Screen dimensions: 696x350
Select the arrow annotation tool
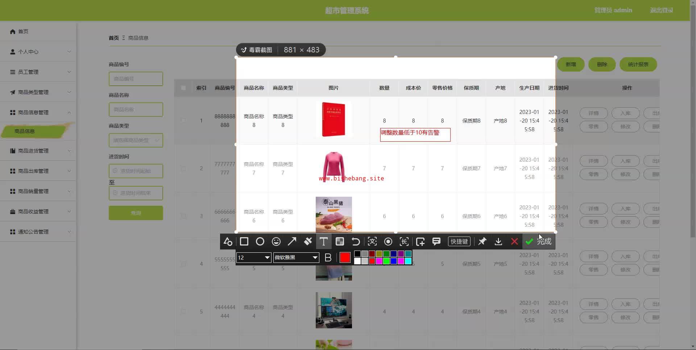(x=292, y=242)
